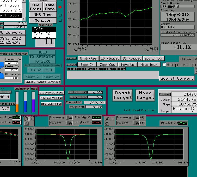Click the add 1 hour button
Screen dimensions: 197x177
click(x=154, y=58)
